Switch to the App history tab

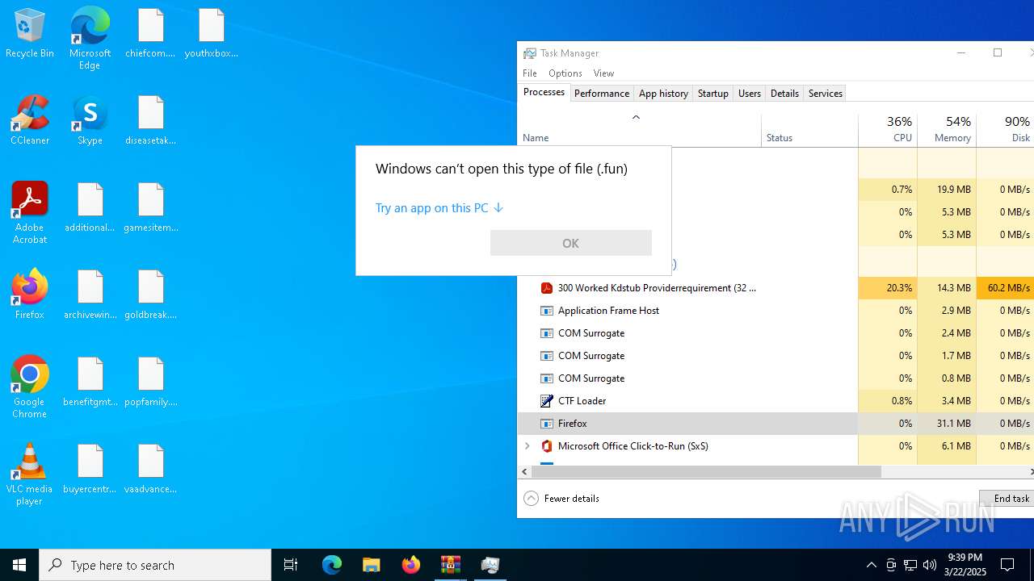pyautogui.click(x=663, y=94)
